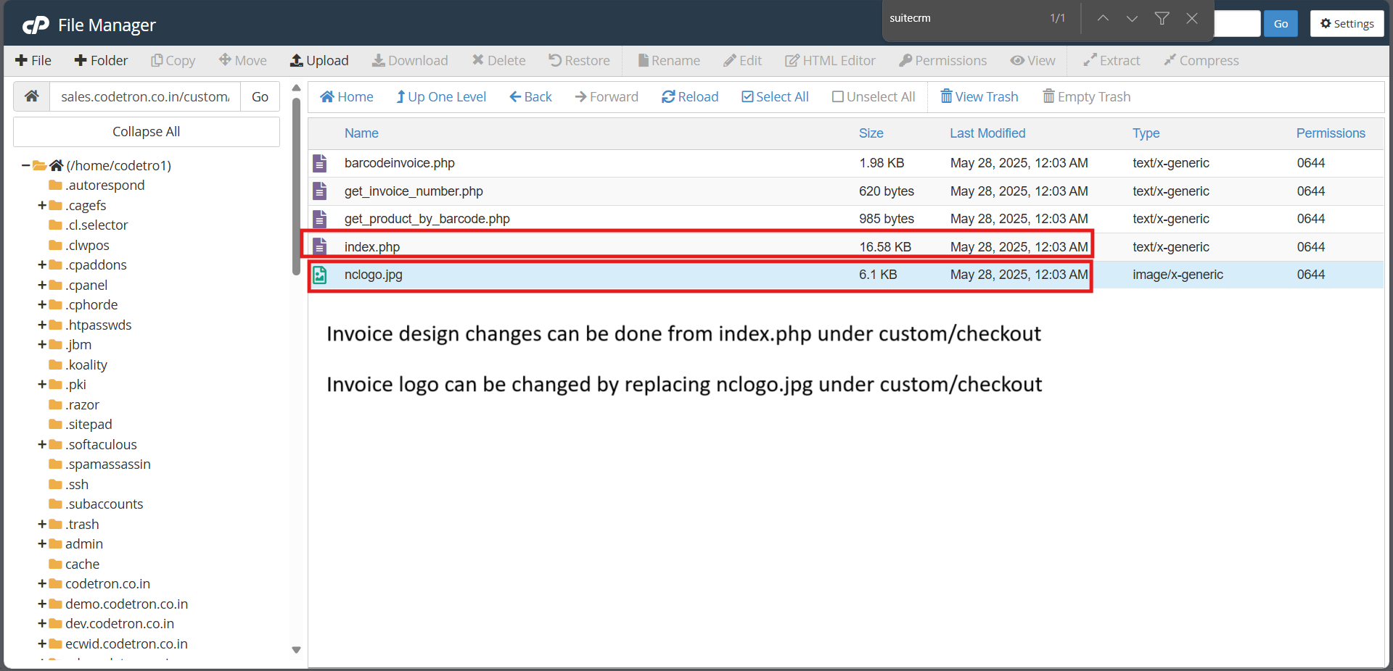The image size is (1393, 671).
Task: Click the View eye icon
Action: click(1017, 61)
